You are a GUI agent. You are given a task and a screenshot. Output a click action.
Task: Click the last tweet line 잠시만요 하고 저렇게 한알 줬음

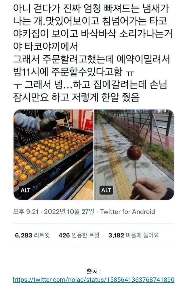[76, 97]
